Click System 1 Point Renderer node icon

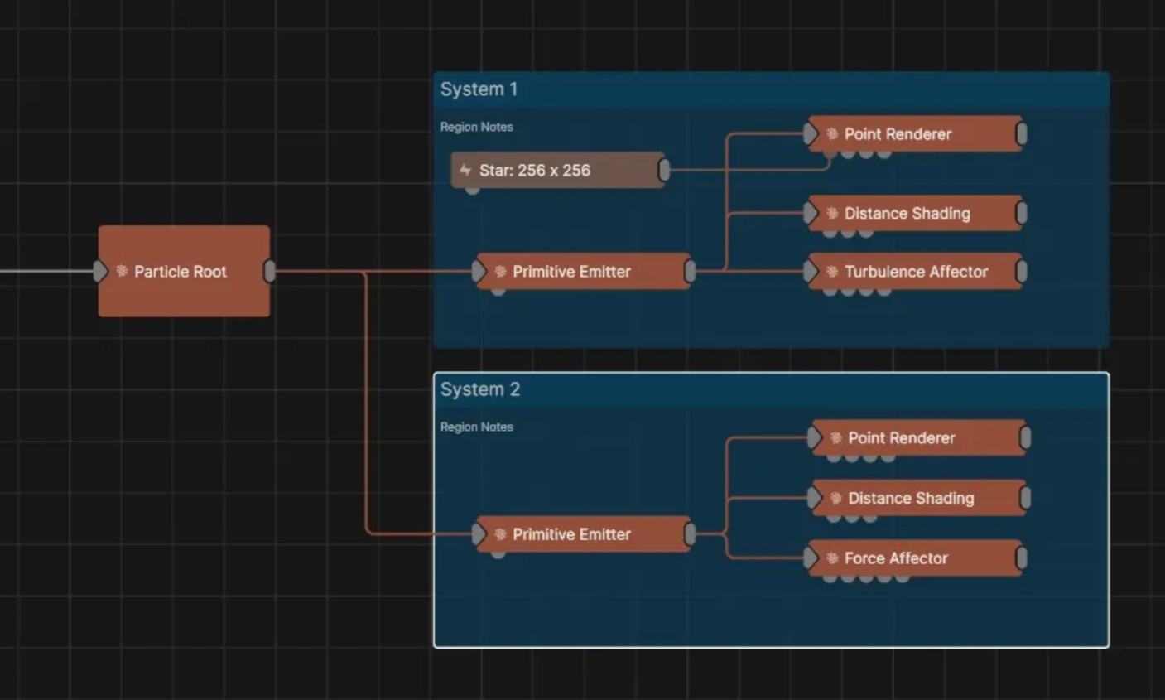coord(832,133)
